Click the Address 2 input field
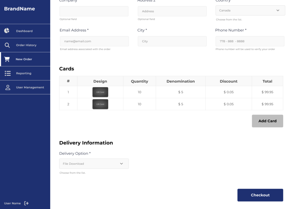The image size is (294, 209). click(x=172, y=11)
